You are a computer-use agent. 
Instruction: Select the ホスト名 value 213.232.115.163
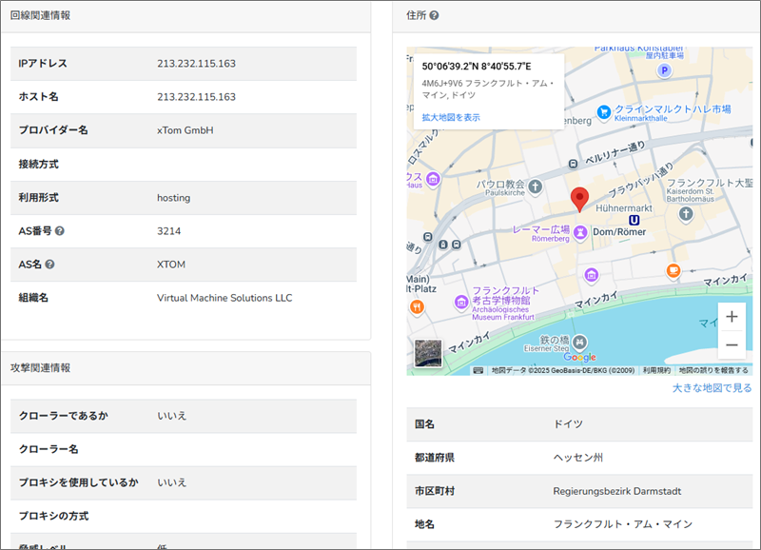click(196, 97)
